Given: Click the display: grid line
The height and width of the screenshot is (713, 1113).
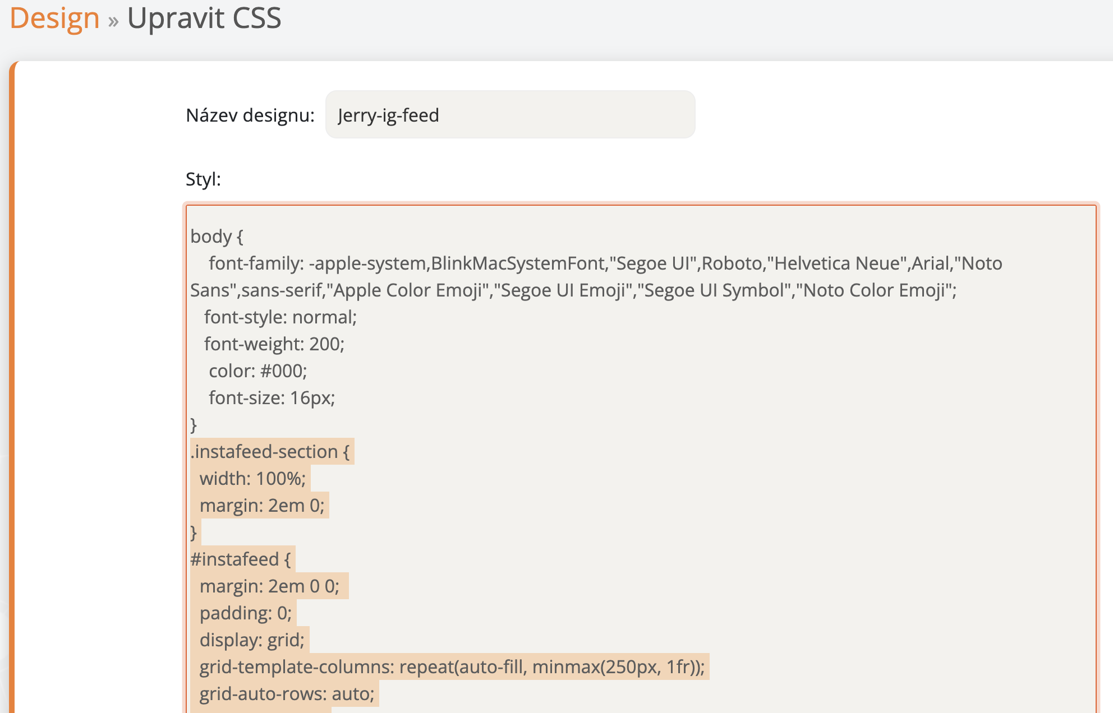Looking at the screenshot, I should [x=251, y=640].
